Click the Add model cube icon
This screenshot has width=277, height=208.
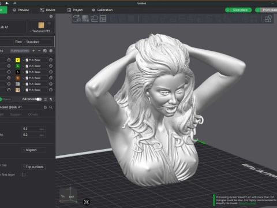click(76, 18)
